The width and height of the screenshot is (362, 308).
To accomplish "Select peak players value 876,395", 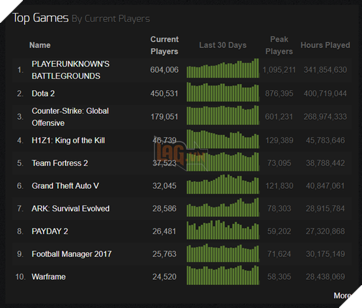I will pyautogui.click(x=279, y=93).
